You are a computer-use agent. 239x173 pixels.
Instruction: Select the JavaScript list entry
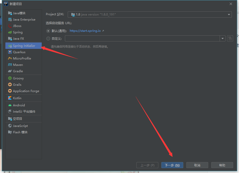pyautogui.click(x=23, y=126)
